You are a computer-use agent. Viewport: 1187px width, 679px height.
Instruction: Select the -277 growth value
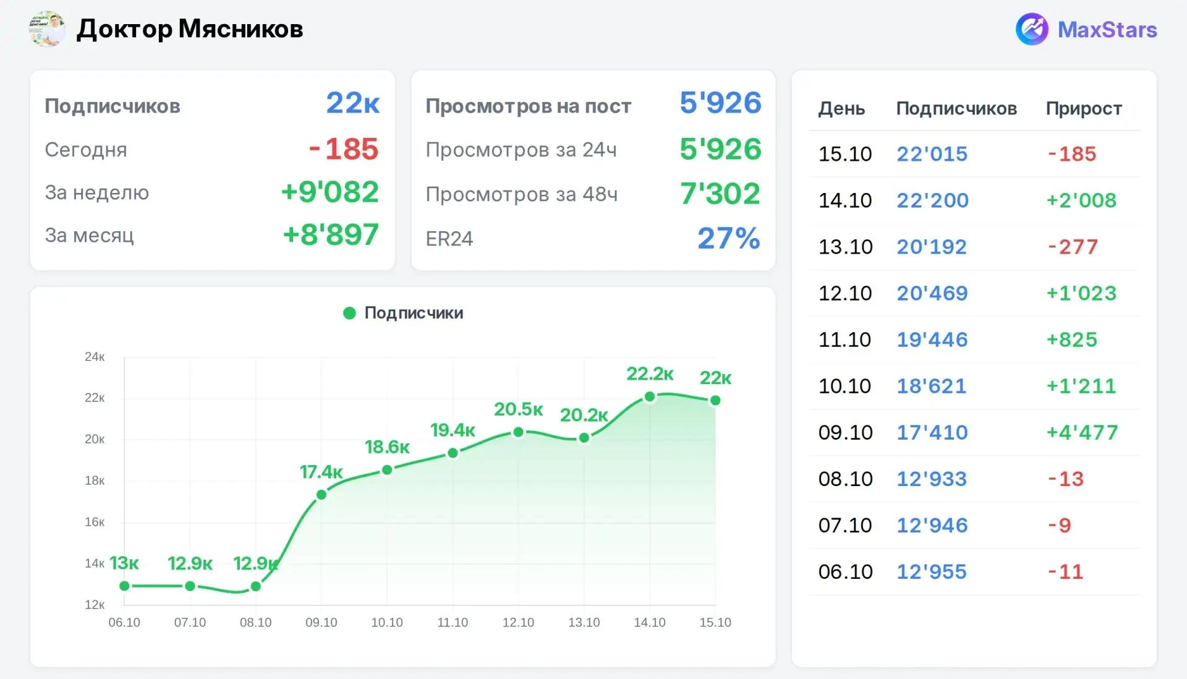[x=1073, y=247]
